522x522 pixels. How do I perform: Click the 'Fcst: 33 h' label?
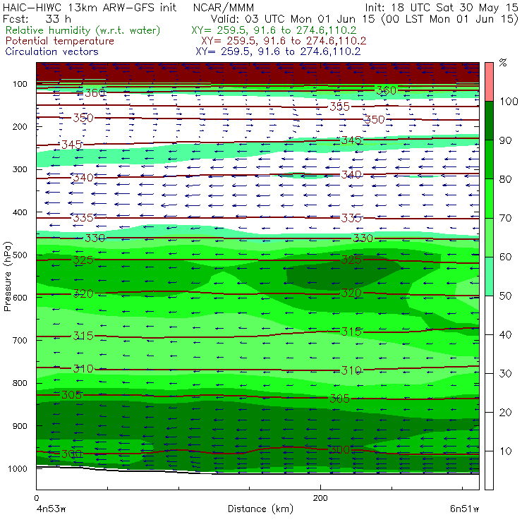coord(37,18)
